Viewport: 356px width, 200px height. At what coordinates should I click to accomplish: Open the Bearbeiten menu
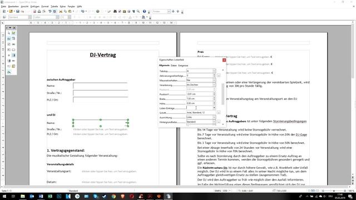(13, 7)
